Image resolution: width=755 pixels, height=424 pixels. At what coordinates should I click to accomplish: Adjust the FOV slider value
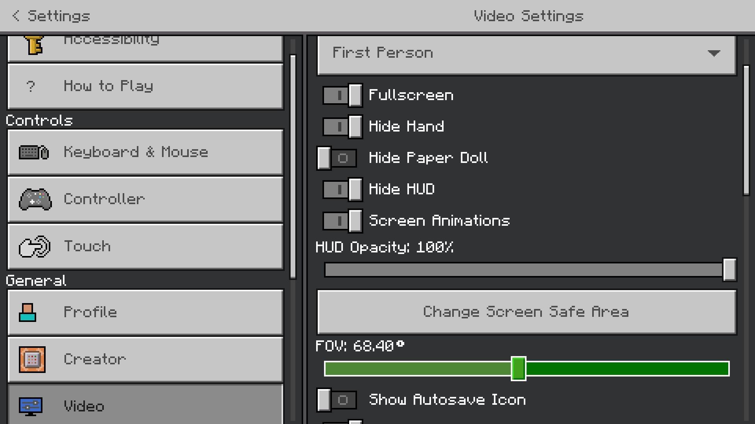518,367
